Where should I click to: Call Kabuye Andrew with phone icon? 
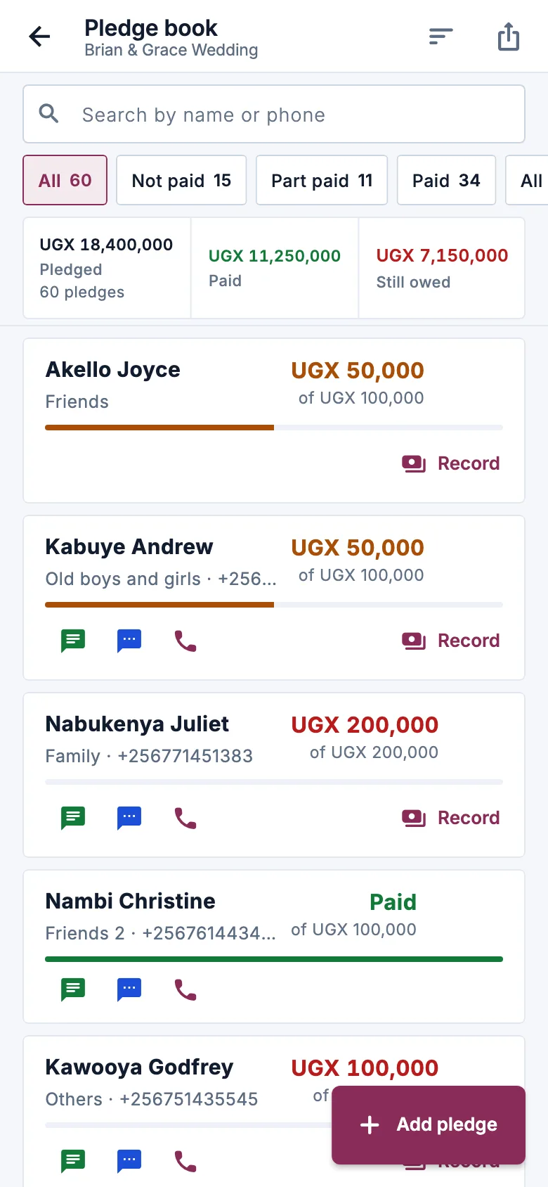click(x=185, y=641)
